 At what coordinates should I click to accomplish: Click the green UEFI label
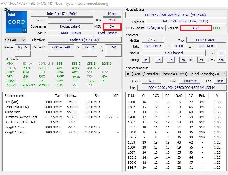pyautogui.click(x=216, y=28)
